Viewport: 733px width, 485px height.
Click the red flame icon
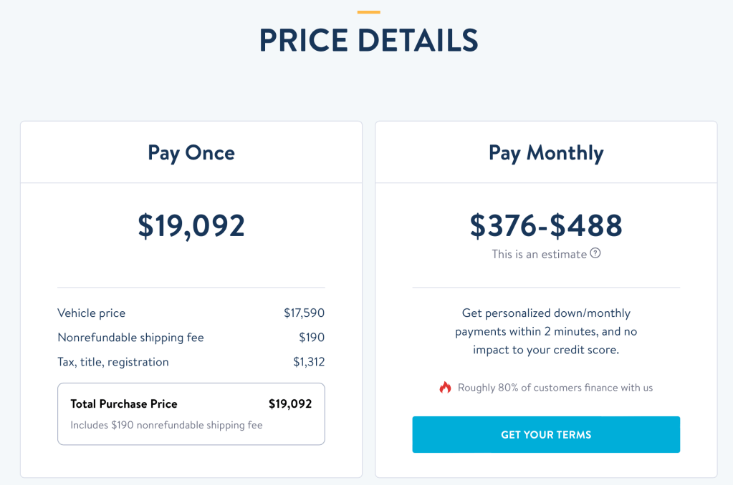[446, 388]
